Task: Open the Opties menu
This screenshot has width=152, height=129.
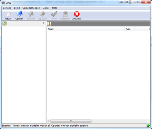Action: pos(46,8)
